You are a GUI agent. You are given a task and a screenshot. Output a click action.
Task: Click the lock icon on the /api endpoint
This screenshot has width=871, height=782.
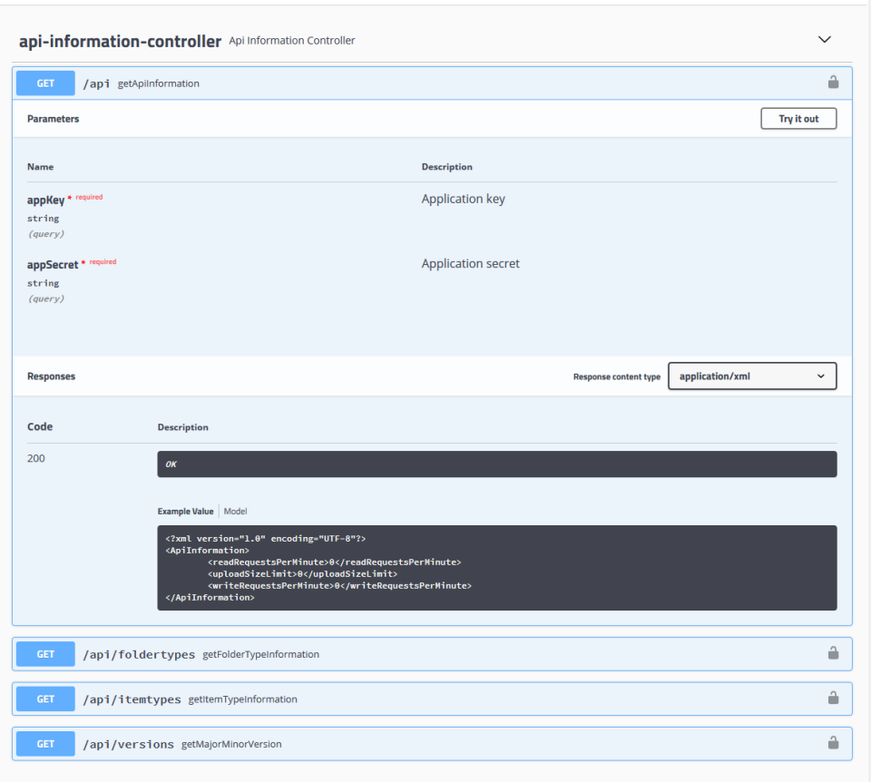click(833, 82)
